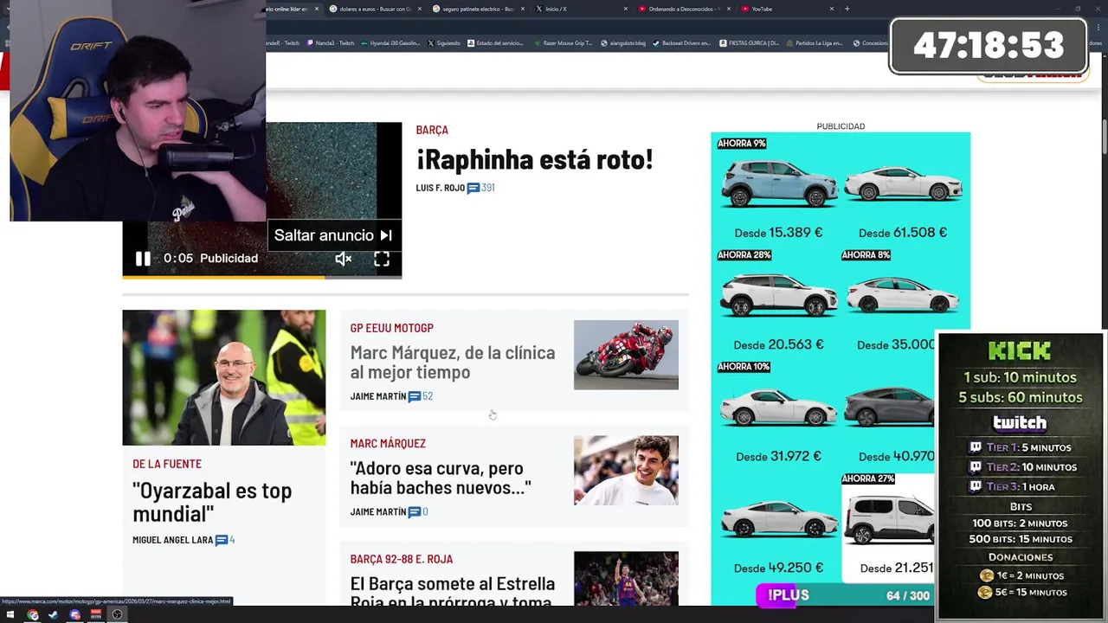Viewport: 1108px width, 623px height.
Task: Open Steam from the taskbar
Action: [x=54, y=615]
